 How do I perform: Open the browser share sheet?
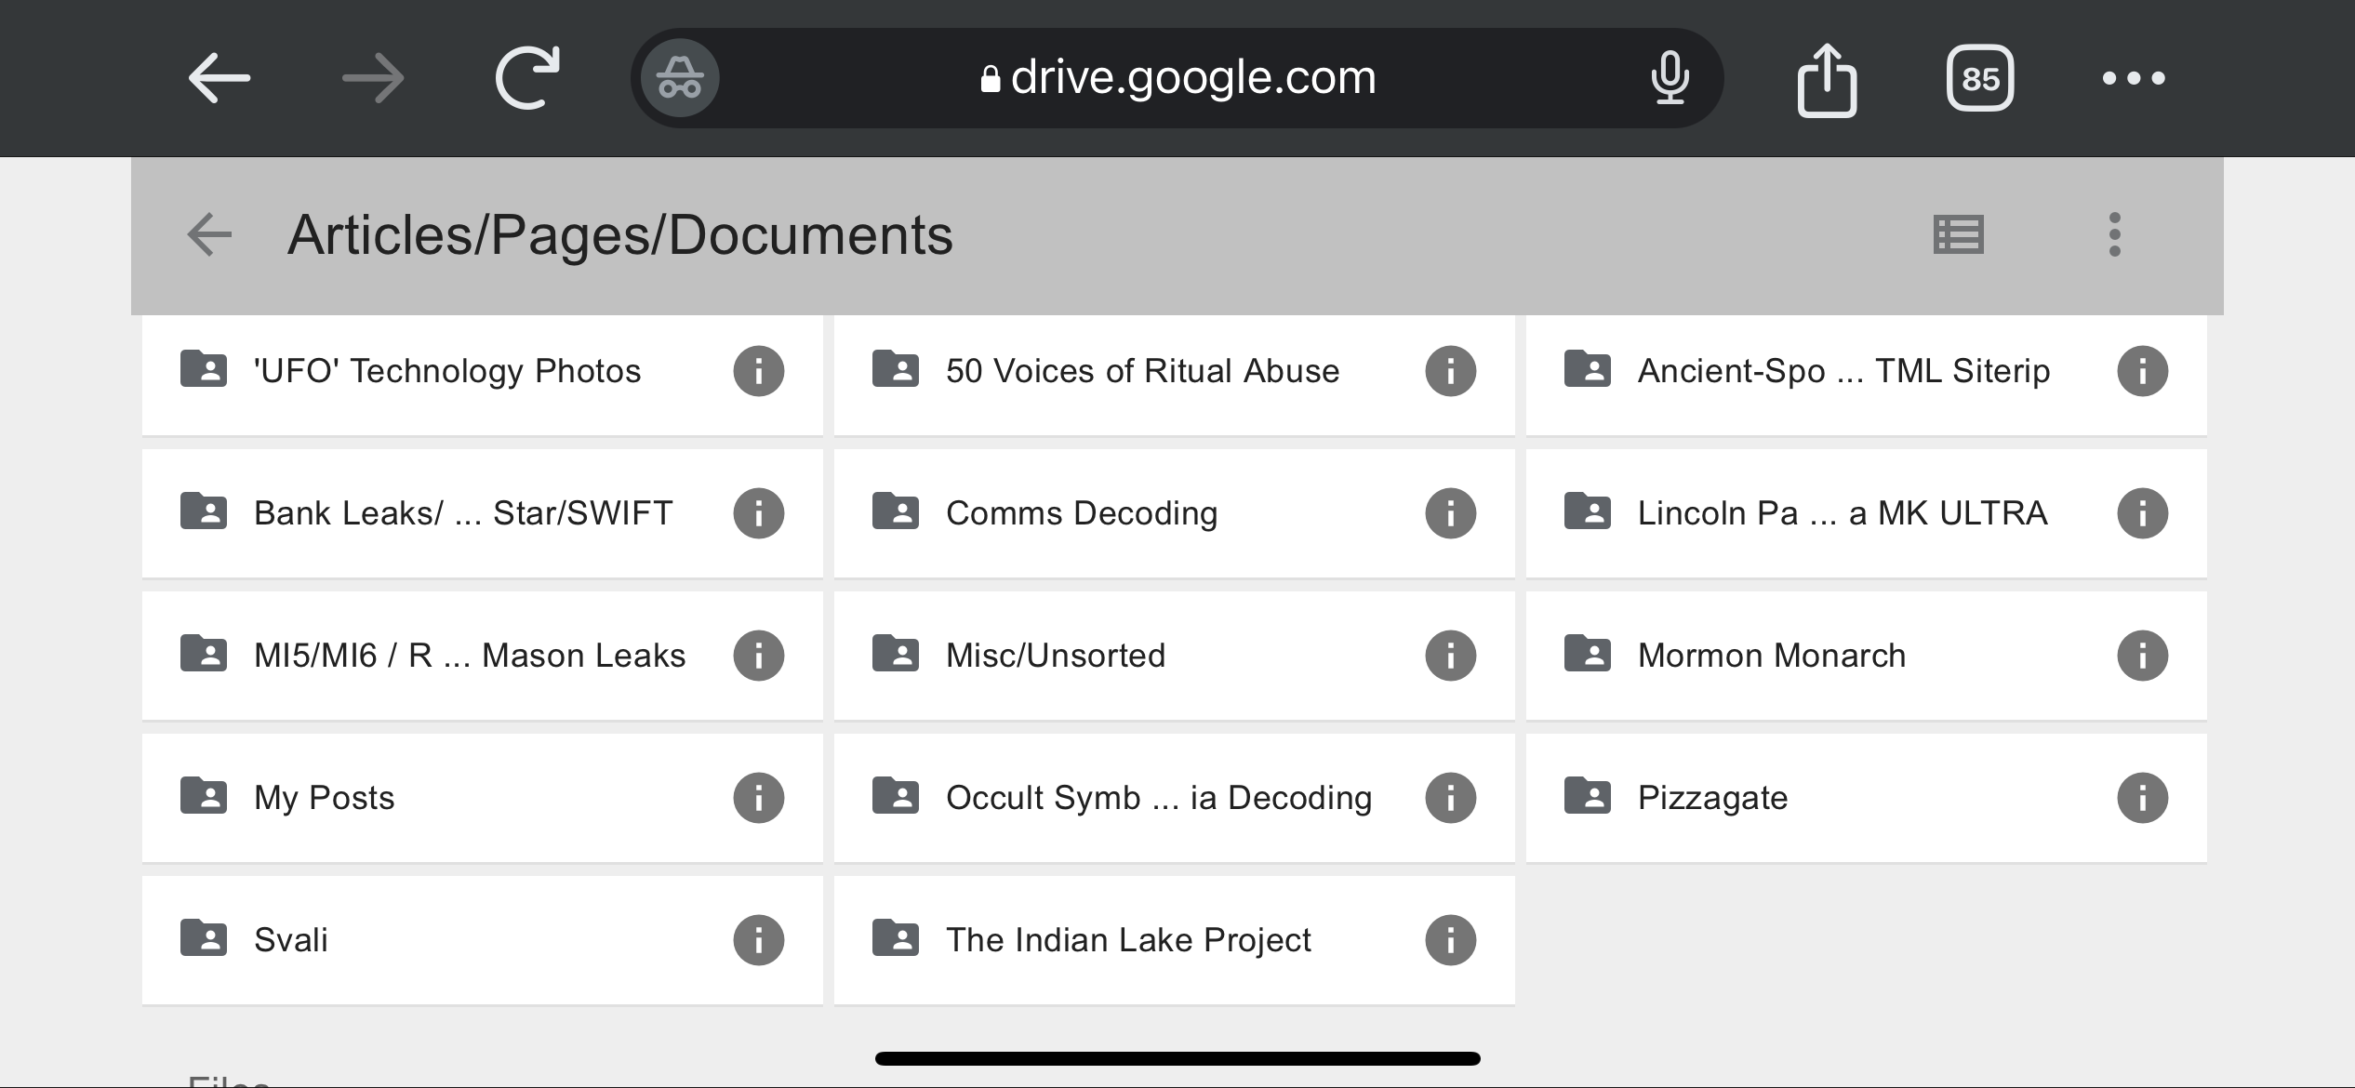coord(1827,80)
